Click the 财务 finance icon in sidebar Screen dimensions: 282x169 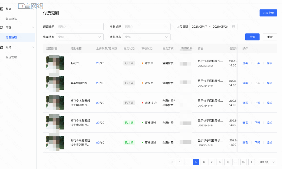point(2,47)
